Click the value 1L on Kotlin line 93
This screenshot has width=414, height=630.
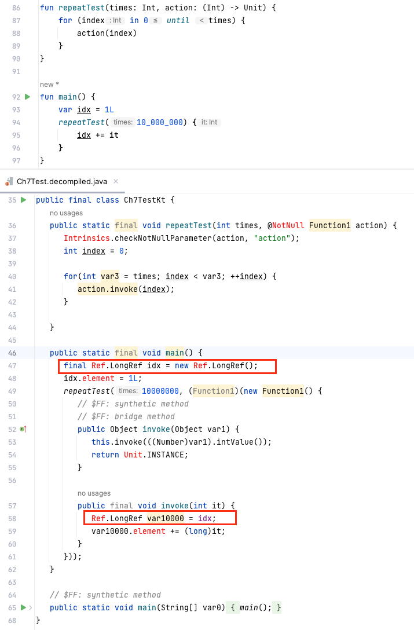[109, 109]
